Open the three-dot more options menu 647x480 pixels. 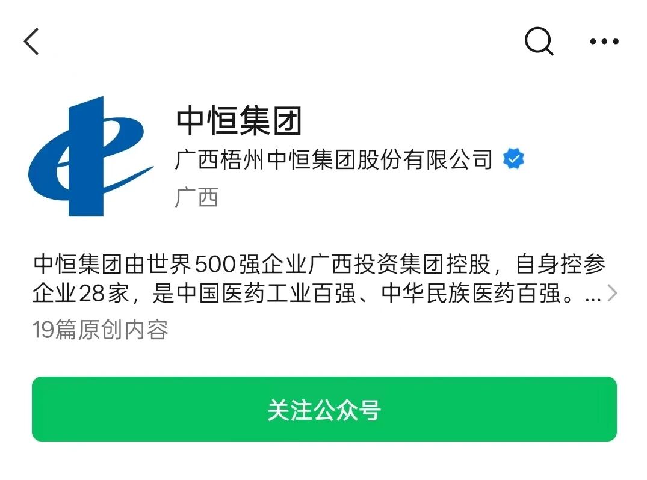pos(604,42)
